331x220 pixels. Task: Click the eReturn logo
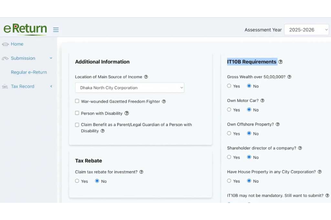pos(25,29)
